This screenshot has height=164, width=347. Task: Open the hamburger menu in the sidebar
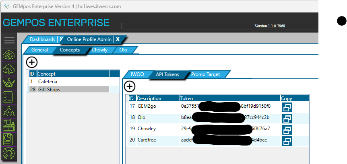(9, 40)
